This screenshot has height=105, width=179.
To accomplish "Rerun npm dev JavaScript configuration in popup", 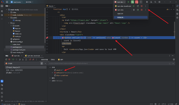I will click(138, 6).
